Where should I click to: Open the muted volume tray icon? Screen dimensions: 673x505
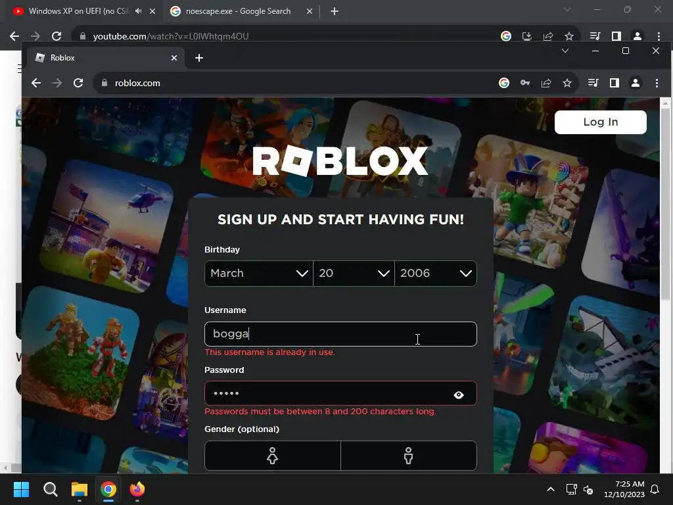pos(588,489)
